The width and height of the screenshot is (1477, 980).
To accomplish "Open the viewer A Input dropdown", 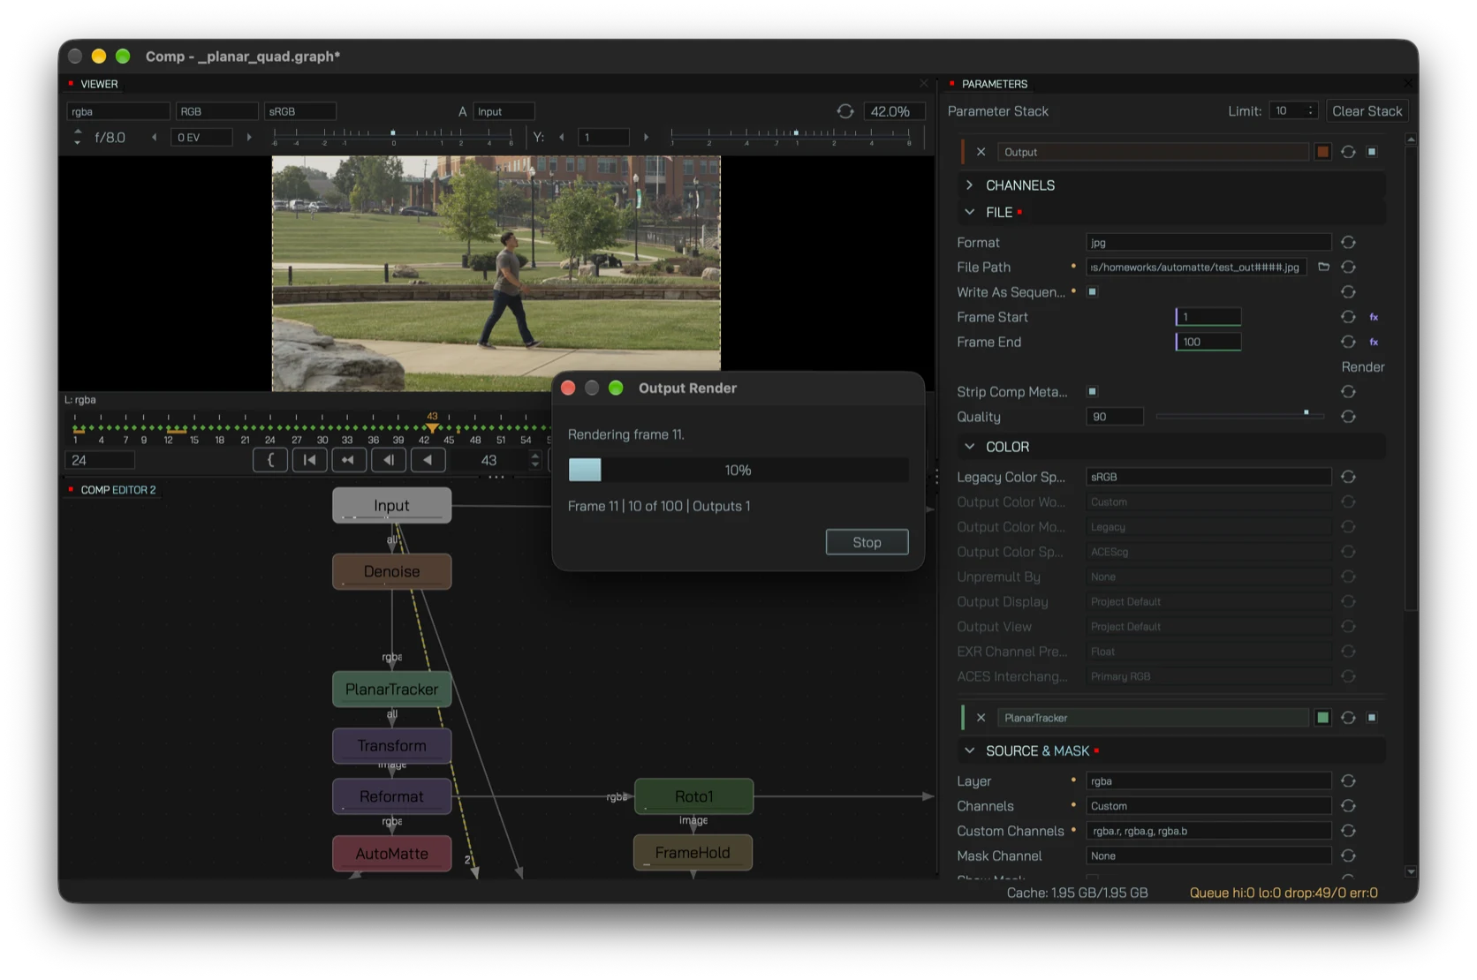I will pos(504,111).
